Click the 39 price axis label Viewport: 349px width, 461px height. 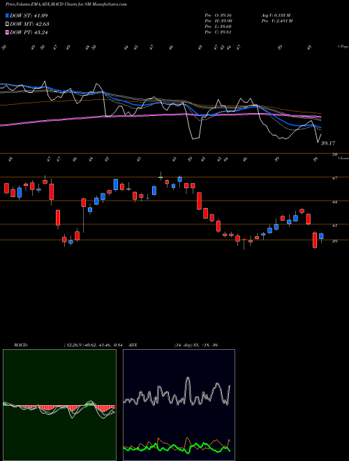(x=334, y=241)
